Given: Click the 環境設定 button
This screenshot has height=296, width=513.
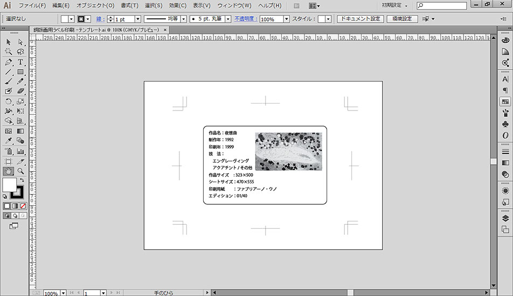Looking at the screenshot, I should 402,19.
